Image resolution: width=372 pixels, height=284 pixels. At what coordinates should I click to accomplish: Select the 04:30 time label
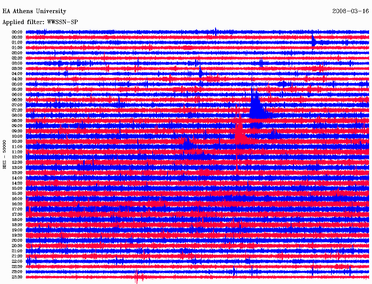tap(17, 79)
